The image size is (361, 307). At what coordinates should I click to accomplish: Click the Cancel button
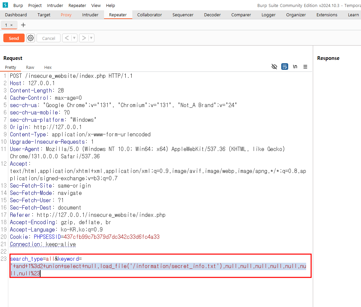tap(49, 38)
